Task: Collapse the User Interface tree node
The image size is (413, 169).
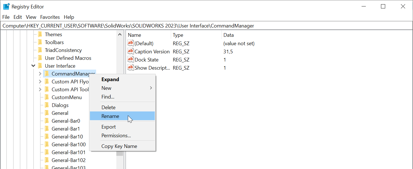Action: [33, 66]
